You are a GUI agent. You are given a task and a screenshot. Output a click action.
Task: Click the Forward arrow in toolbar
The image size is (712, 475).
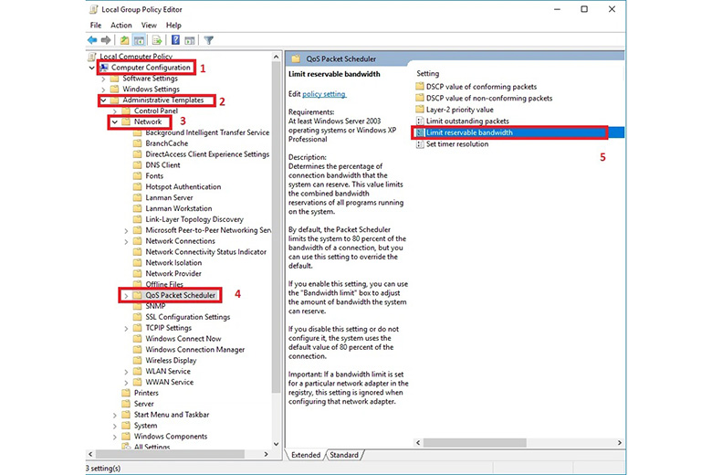point(106,40)
